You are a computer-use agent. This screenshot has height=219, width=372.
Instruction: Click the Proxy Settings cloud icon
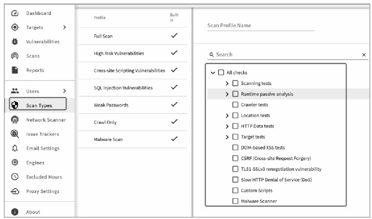click(15, 191)
